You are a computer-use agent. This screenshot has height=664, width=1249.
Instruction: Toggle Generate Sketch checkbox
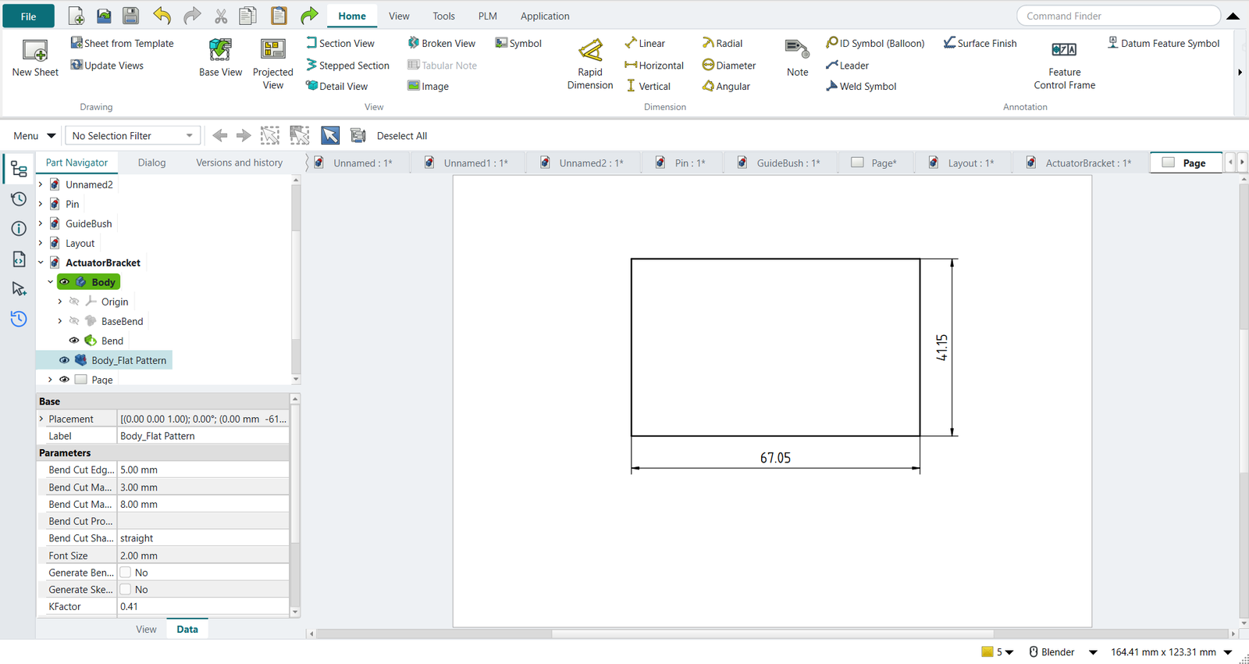[x=126, y=590]
